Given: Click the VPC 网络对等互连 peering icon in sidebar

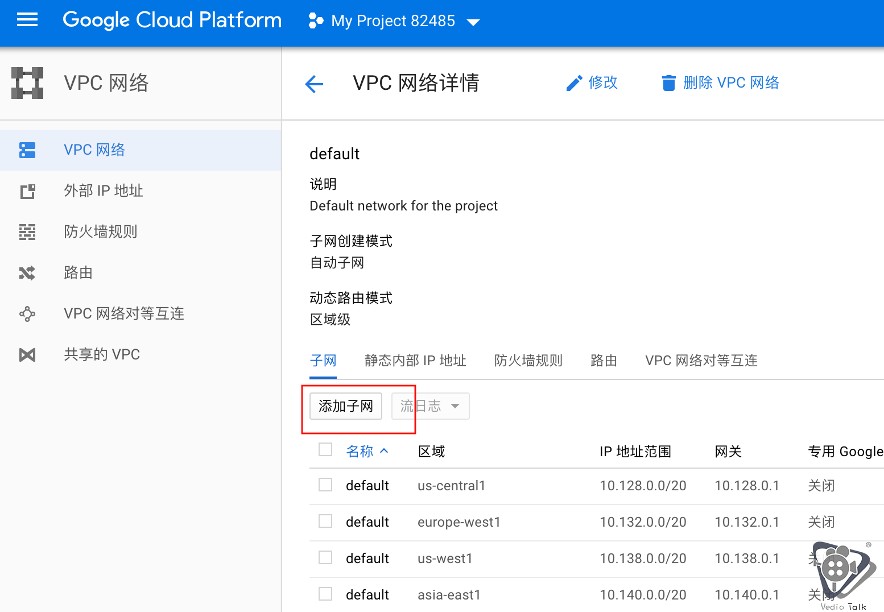Looking at the screenshot, I should coord(27,314).
